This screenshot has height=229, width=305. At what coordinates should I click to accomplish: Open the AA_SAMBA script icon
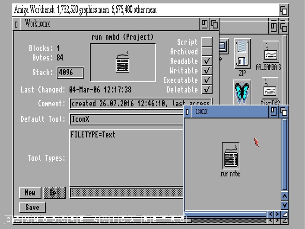(x=271, y=52)
